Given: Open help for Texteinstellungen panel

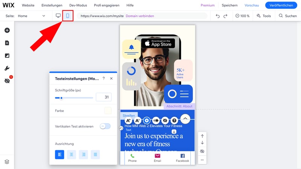Looking at the screenshot, I should click(104, 78).
